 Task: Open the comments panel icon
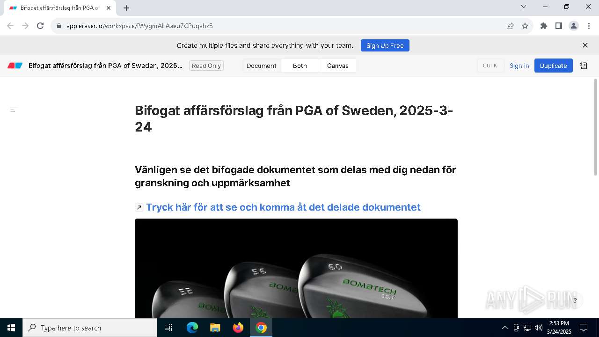coord(584,66)
